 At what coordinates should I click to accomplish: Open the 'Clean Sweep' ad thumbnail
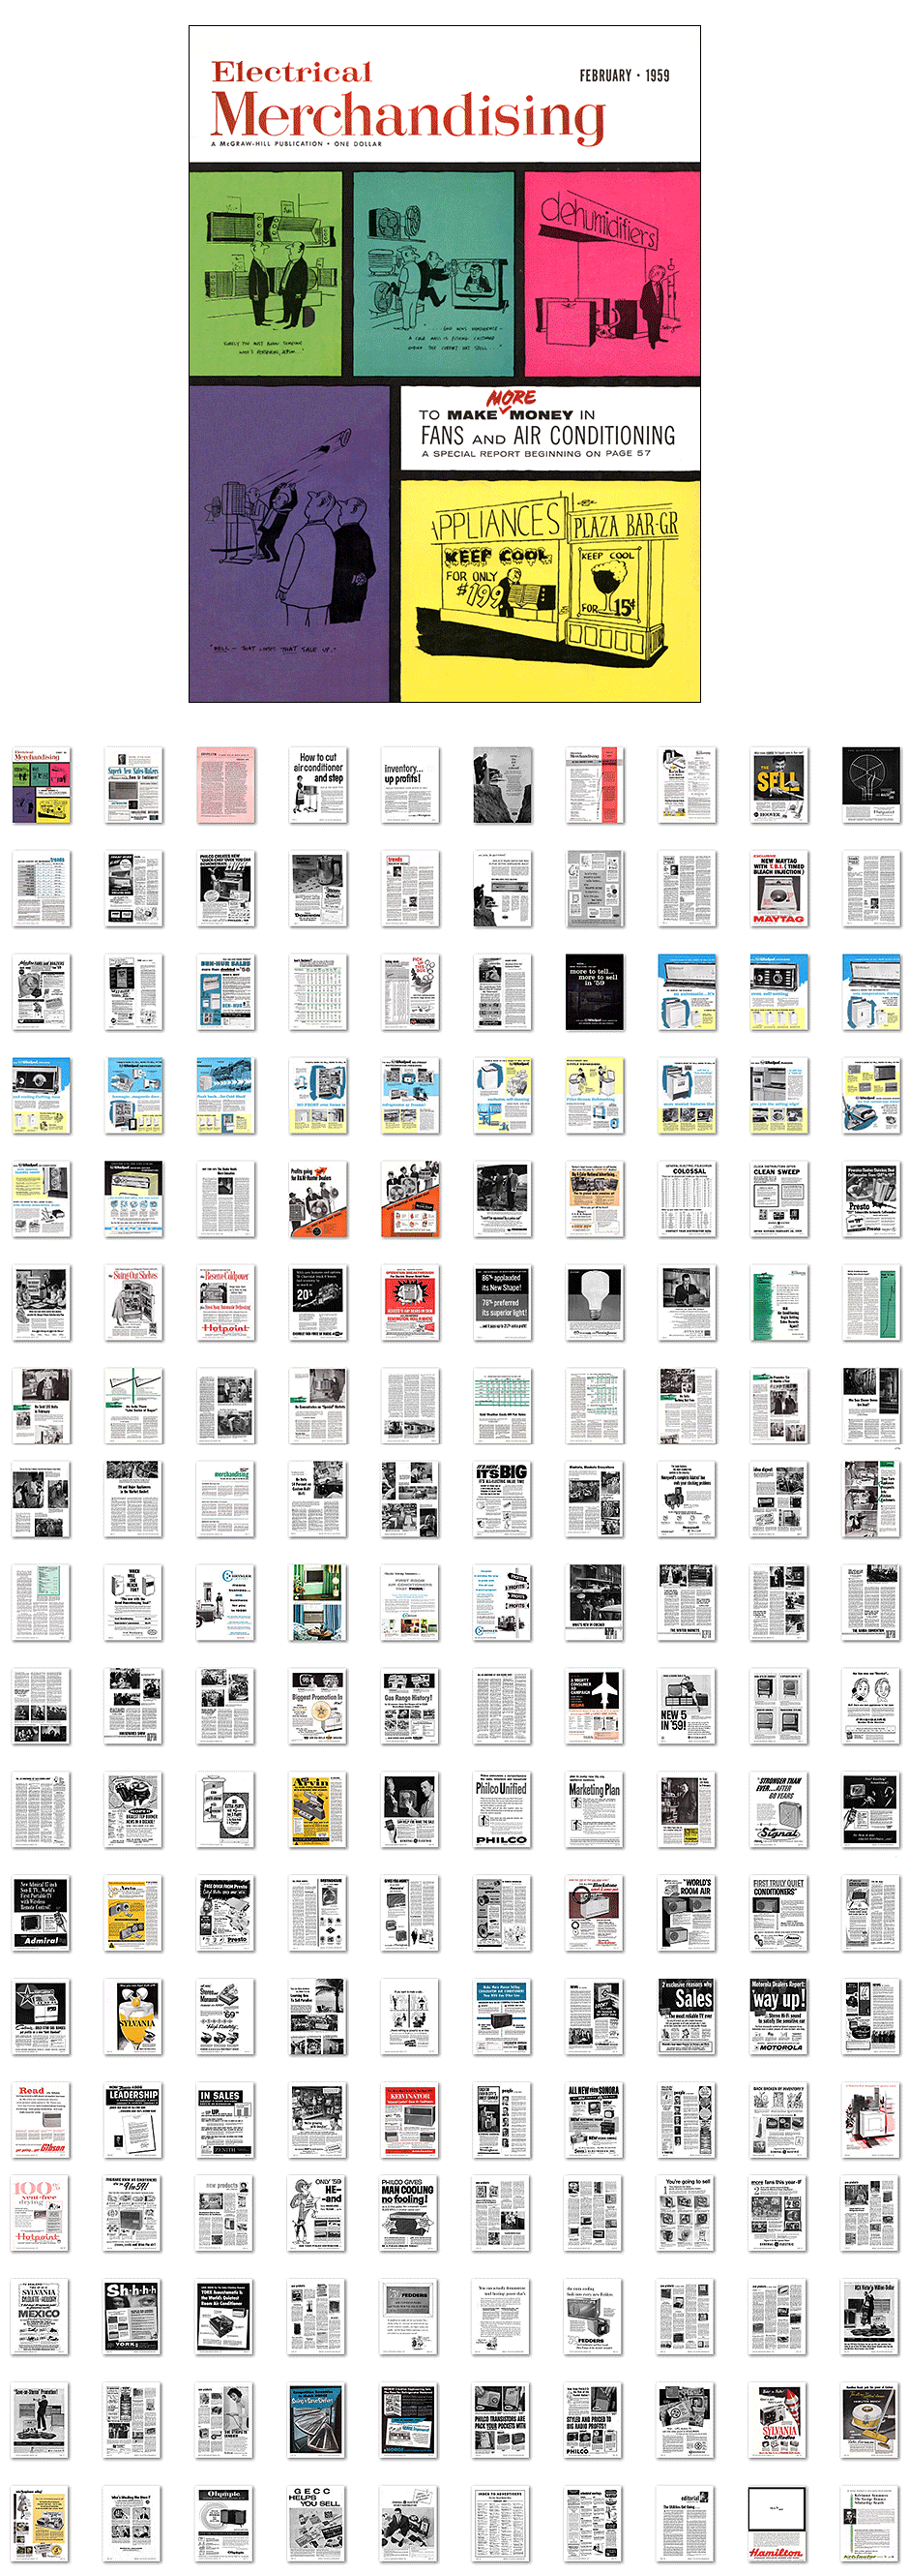(779, 1199)
